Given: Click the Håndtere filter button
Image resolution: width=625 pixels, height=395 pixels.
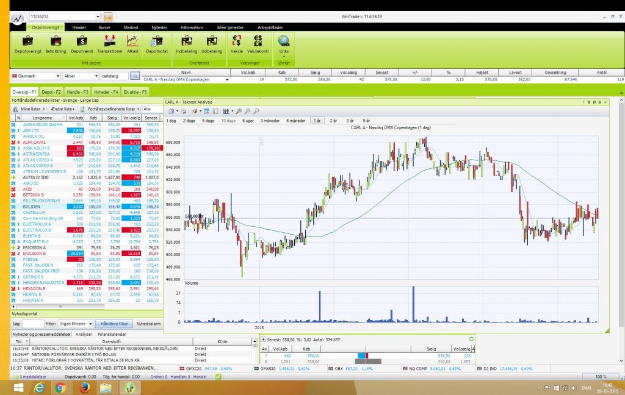Looking at the screenshot, I should (x=114, y=324).
